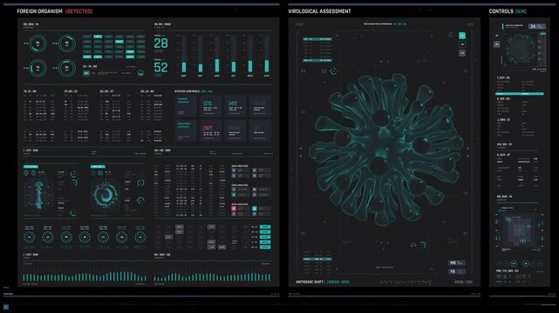Click the 24 badge in the Controls panel
The image size is (559, 313).
tap(537, 26)
